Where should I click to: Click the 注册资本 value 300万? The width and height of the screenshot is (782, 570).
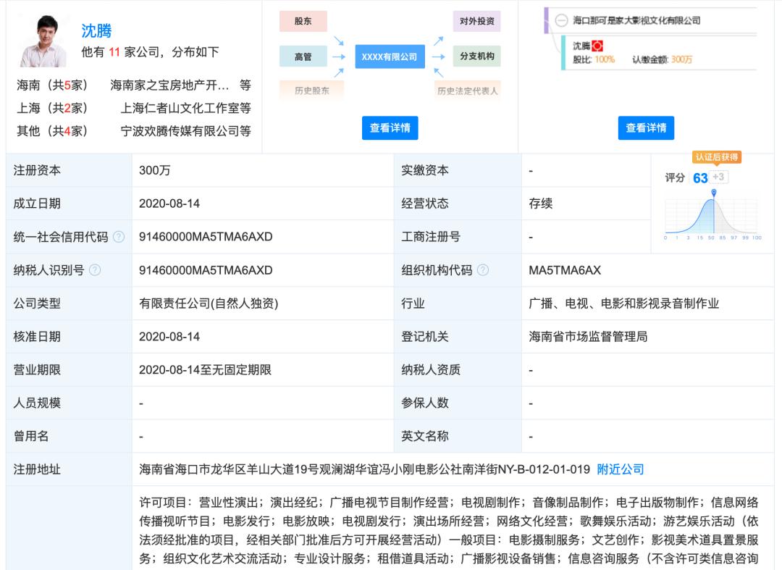[155, 170]
